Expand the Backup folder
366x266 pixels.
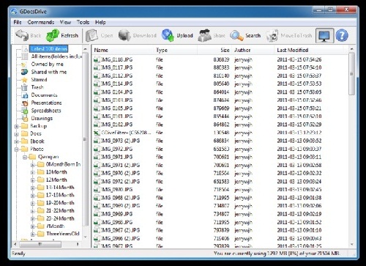coord(16,126)
